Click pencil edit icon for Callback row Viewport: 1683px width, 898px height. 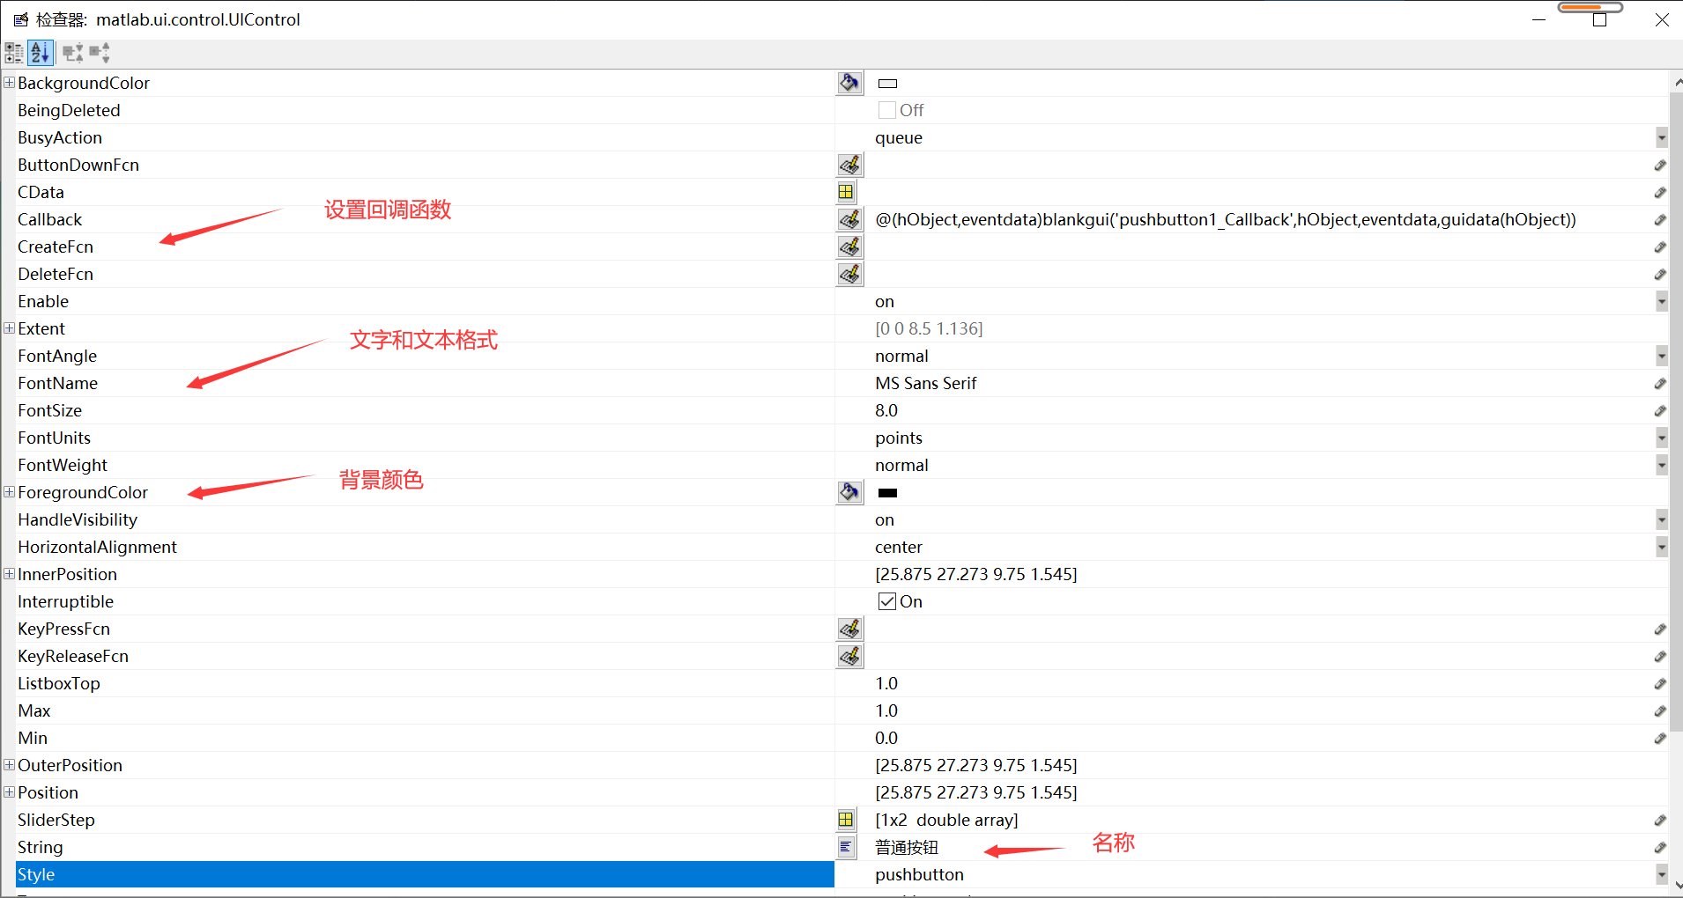pos(1660,220)
